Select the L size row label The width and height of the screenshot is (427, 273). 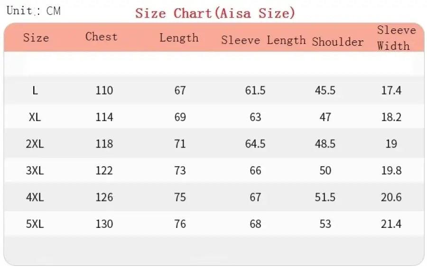pyautogui.click(x=35, y=90)
